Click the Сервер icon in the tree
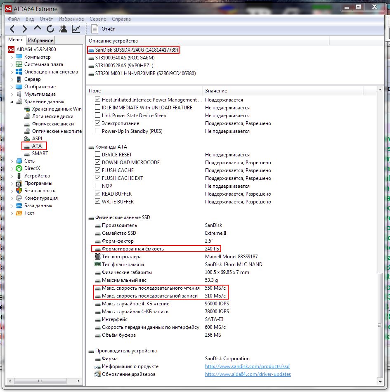This screenshot has height=392, width=390. click(x=19, y=79)
